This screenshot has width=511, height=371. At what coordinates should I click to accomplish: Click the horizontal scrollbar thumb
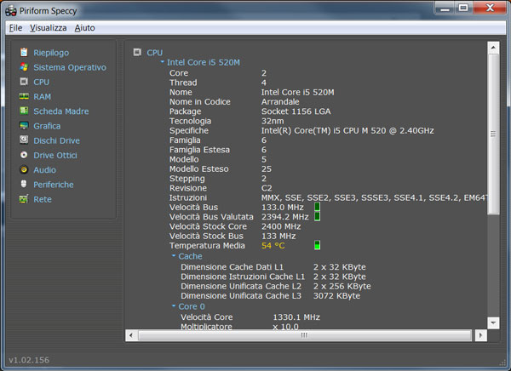click(x=305, y=335)
